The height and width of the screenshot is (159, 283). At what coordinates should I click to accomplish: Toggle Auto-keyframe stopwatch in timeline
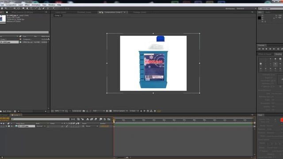point(105,119)
